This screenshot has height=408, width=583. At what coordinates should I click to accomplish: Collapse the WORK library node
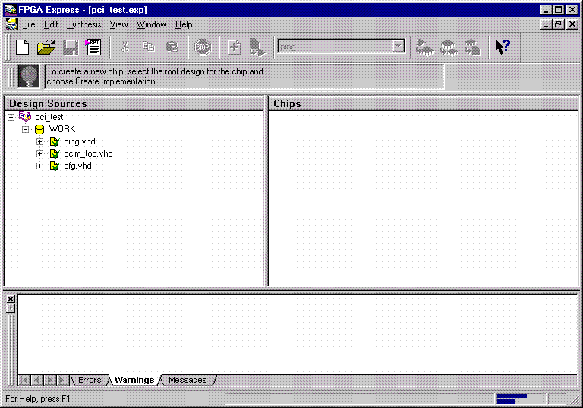click(x=25, y=129)
